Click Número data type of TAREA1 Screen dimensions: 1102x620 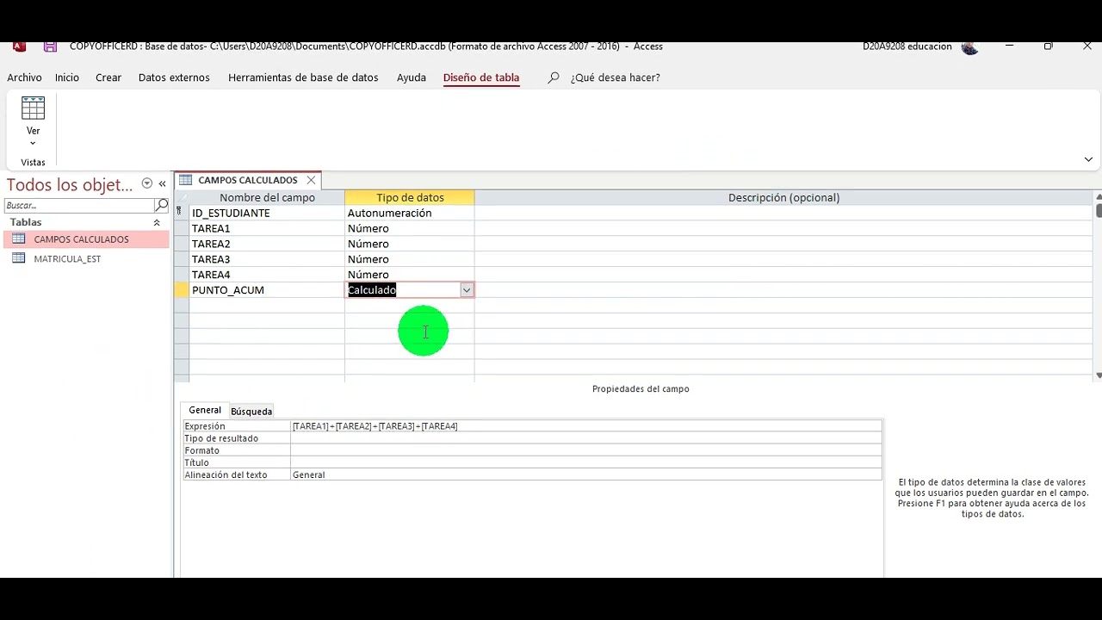(x=410, y=228)
